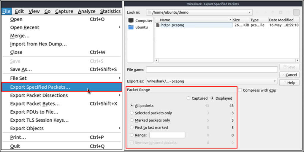This screenshot has width=304, height=152.
Task: Go up to parent directory arrow
Action: click(x=273, y=12)
